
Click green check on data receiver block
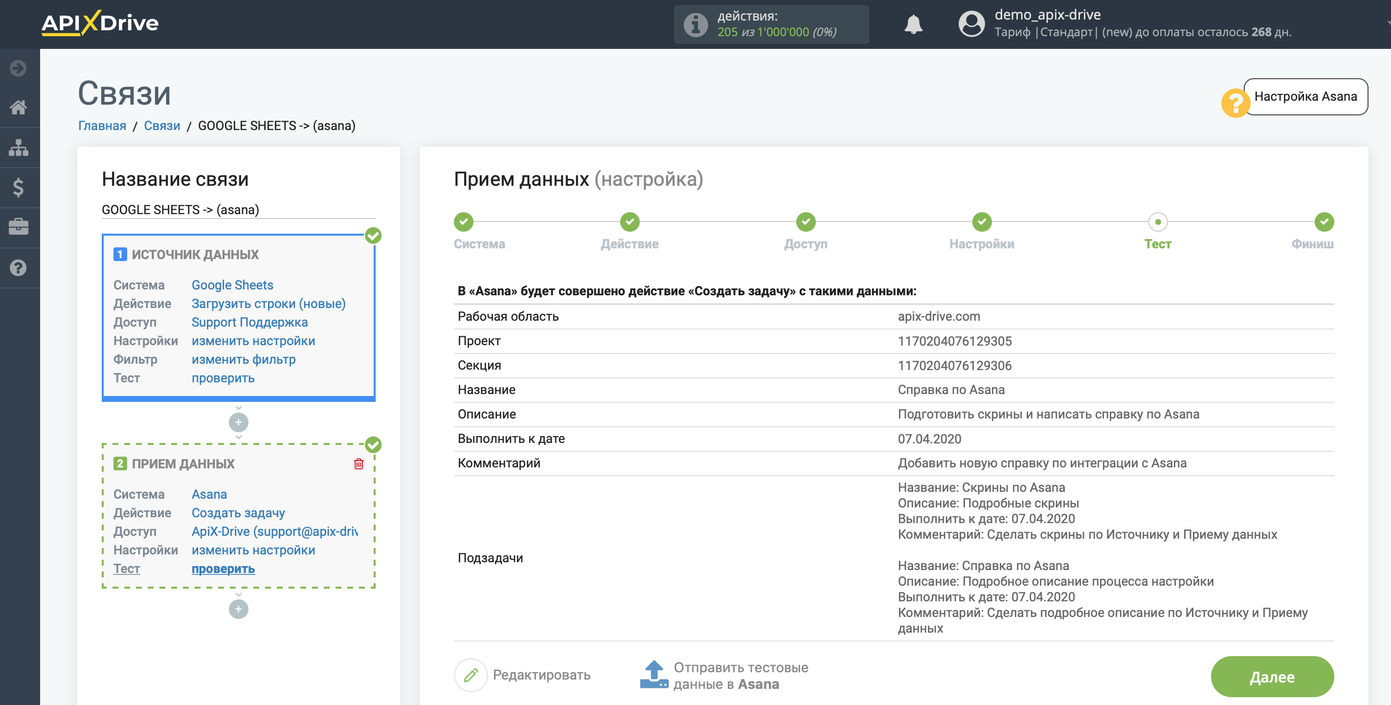(373, 445)
